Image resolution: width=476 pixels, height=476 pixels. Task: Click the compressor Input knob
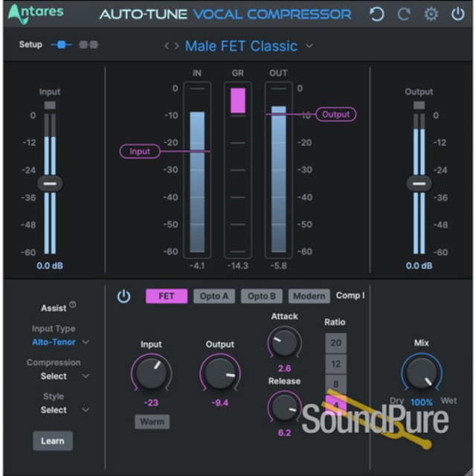tap(151, 373)
